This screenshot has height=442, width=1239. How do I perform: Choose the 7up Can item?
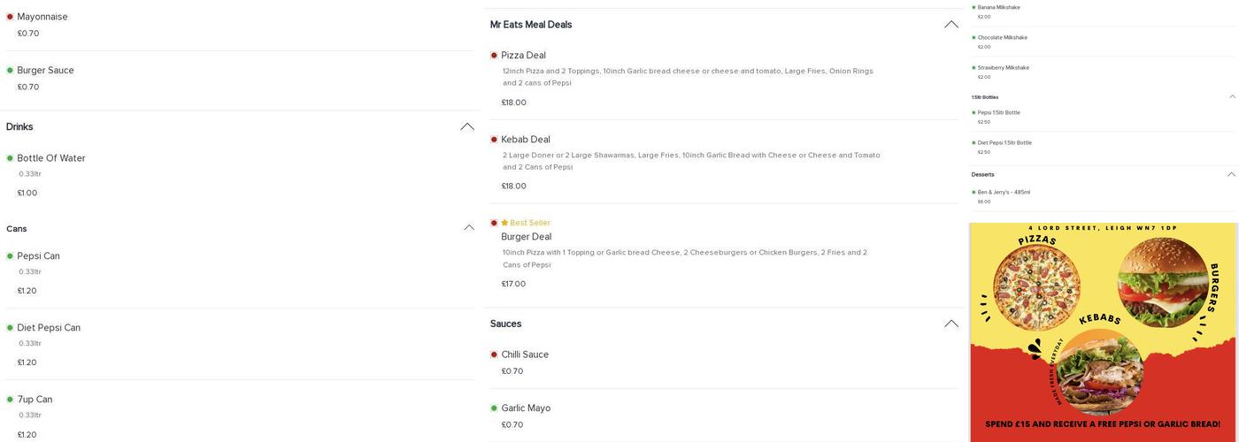point(35,400)
